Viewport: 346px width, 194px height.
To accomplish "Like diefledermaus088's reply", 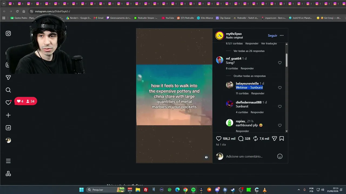I will pos(280,106).
